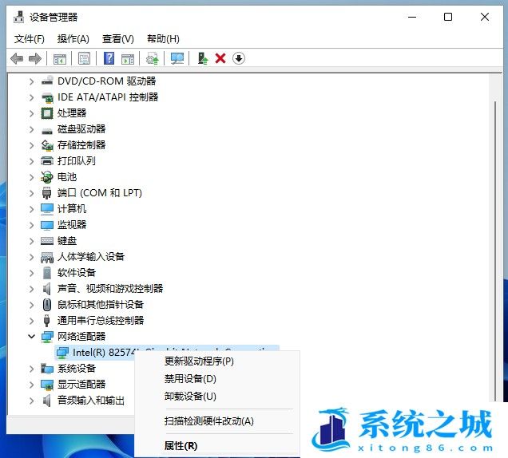
Task: Select the 打印队列 label
Action: tap(76, 161)
